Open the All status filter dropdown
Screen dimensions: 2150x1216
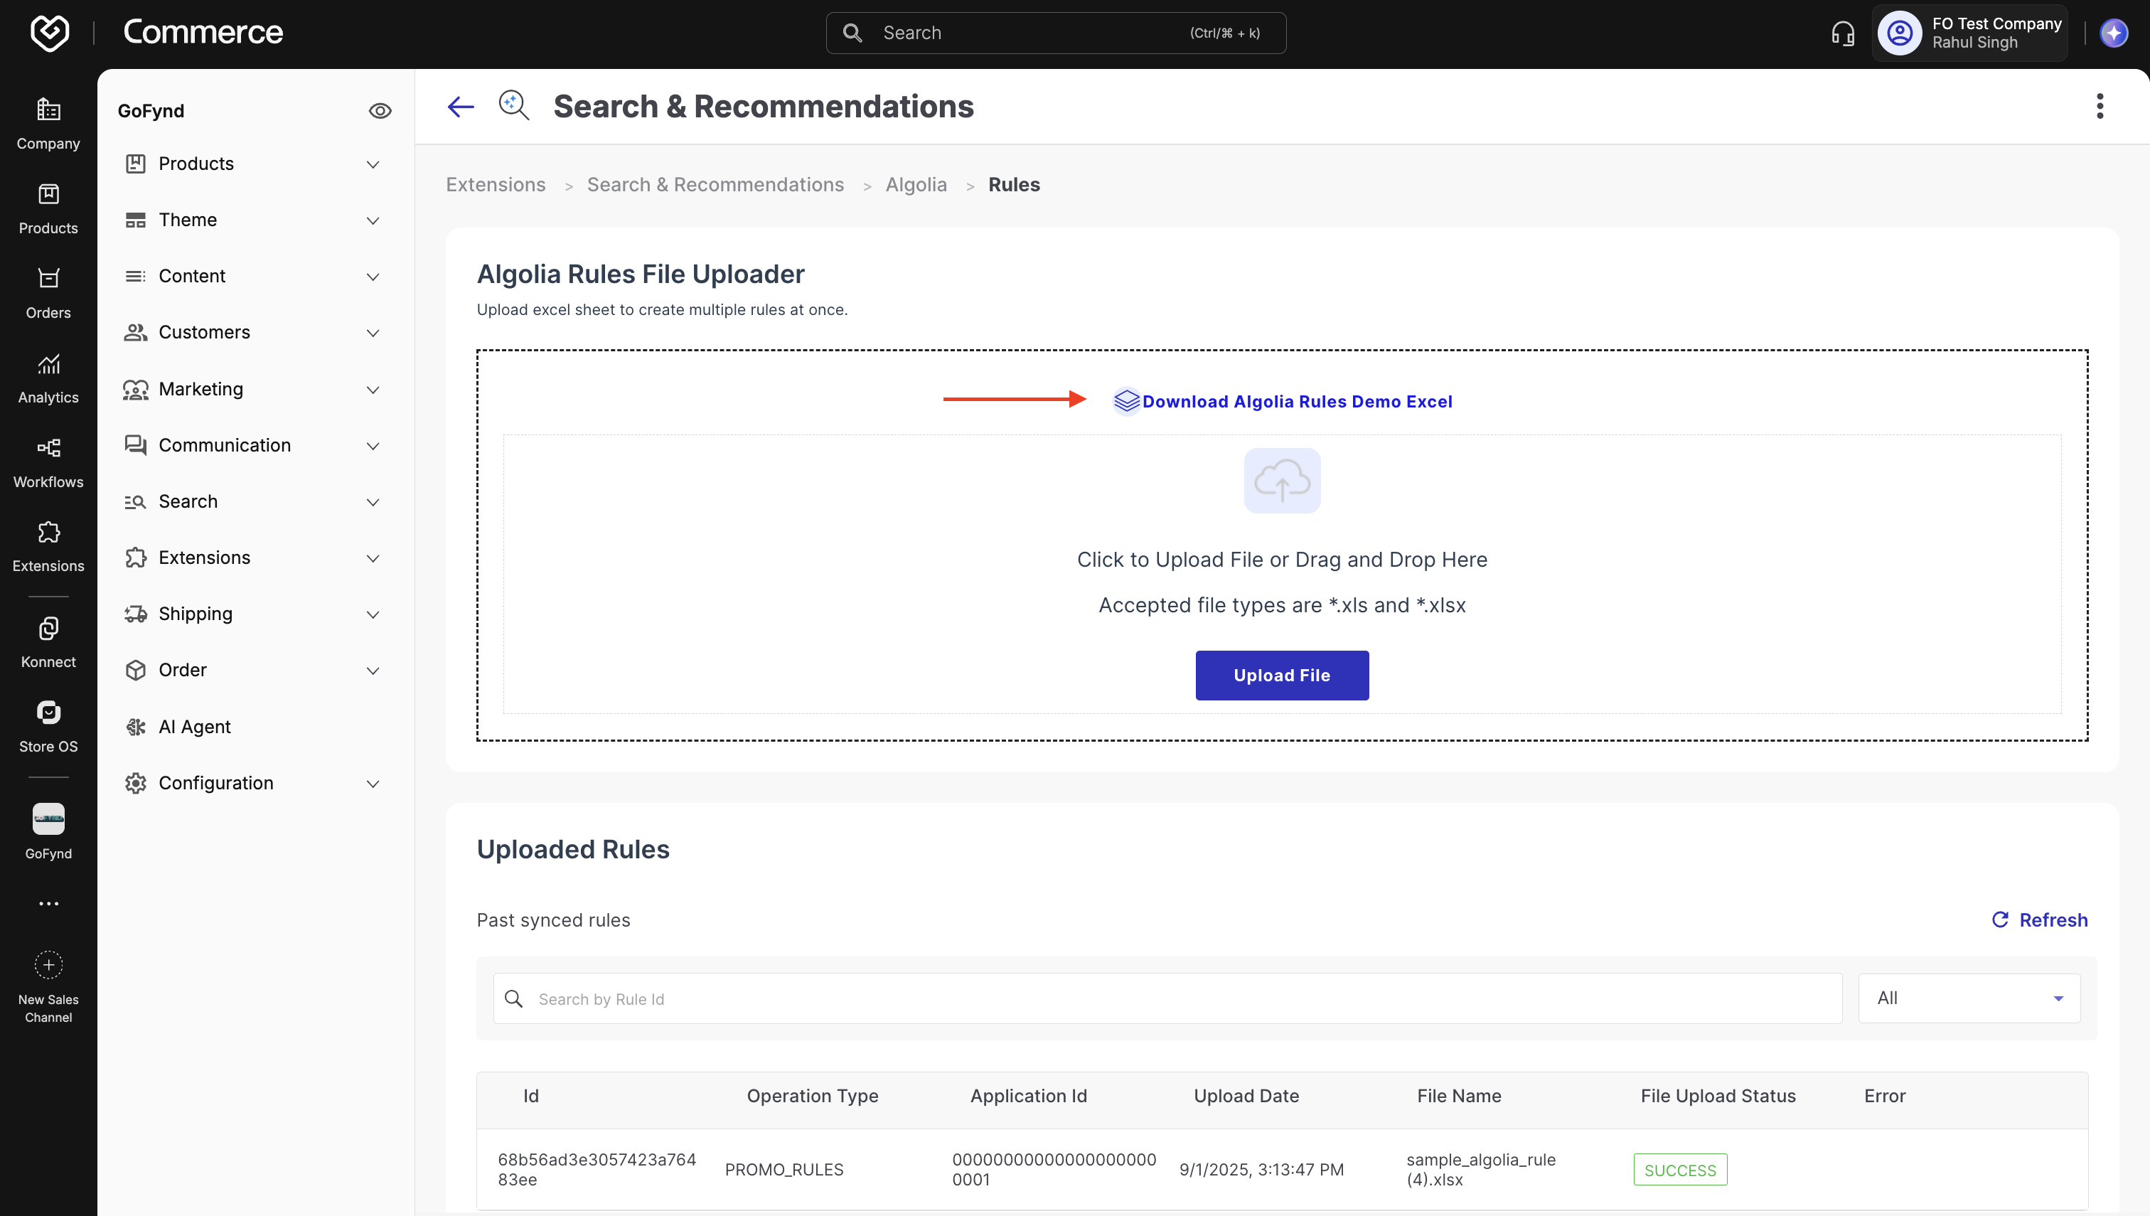pos(1969,998)
